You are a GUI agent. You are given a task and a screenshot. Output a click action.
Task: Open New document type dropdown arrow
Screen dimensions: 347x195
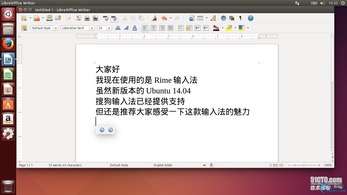click(30, 18)
